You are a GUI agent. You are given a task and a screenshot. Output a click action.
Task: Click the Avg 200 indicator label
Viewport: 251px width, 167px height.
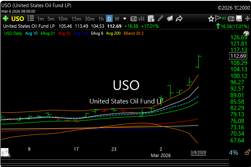coord(113,33)
